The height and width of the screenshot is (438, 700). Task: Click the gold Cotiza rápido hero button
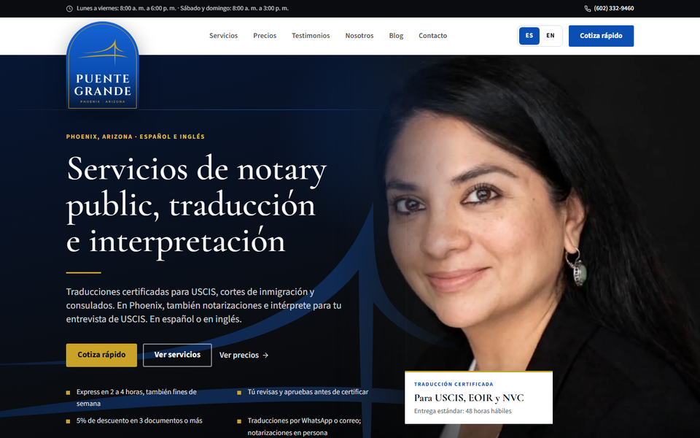coord(101,355)
